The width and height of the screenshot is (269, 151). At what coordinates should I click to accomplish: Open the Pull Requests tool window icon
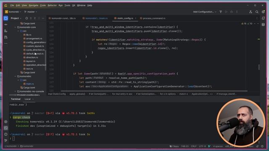5,37
